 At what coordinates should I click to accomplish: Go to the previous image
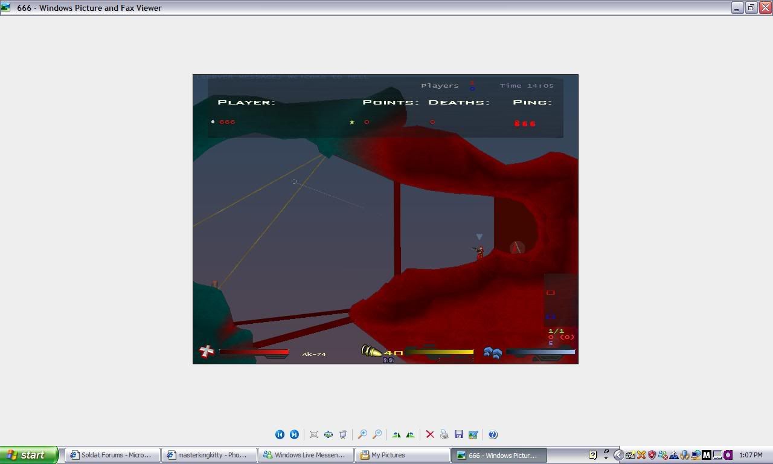[280, 434]
